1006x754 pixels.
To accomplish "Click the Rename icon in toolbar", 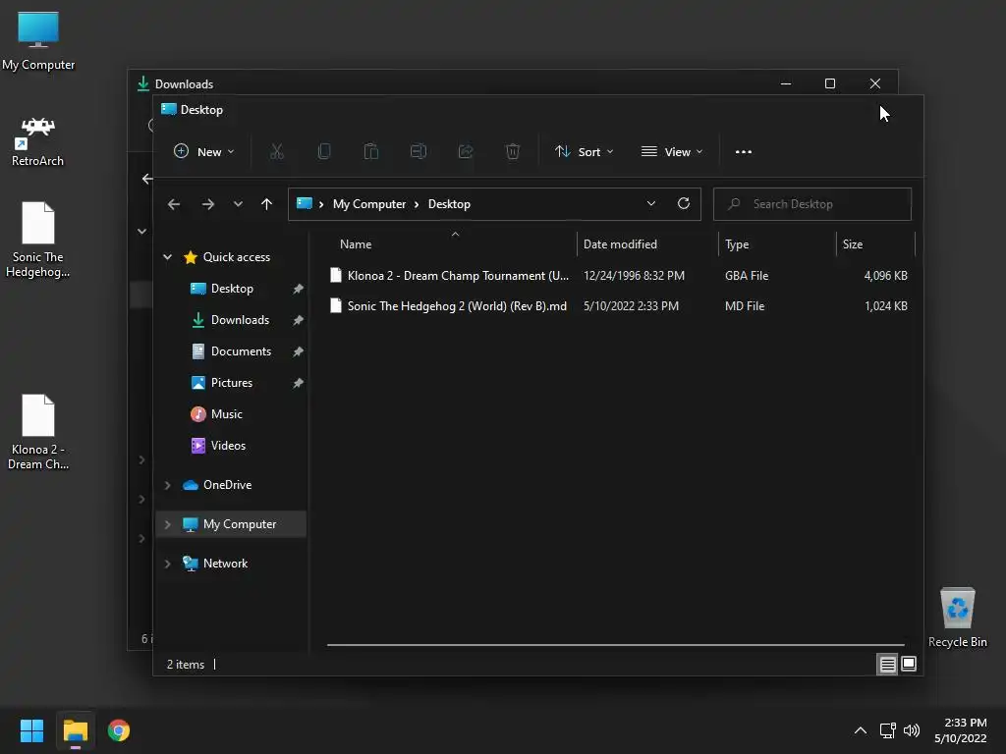I will (419, 152).
